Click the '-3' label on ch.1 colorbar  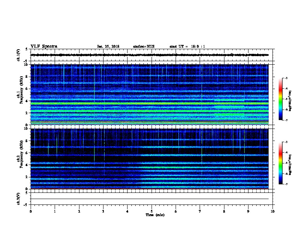286,78
